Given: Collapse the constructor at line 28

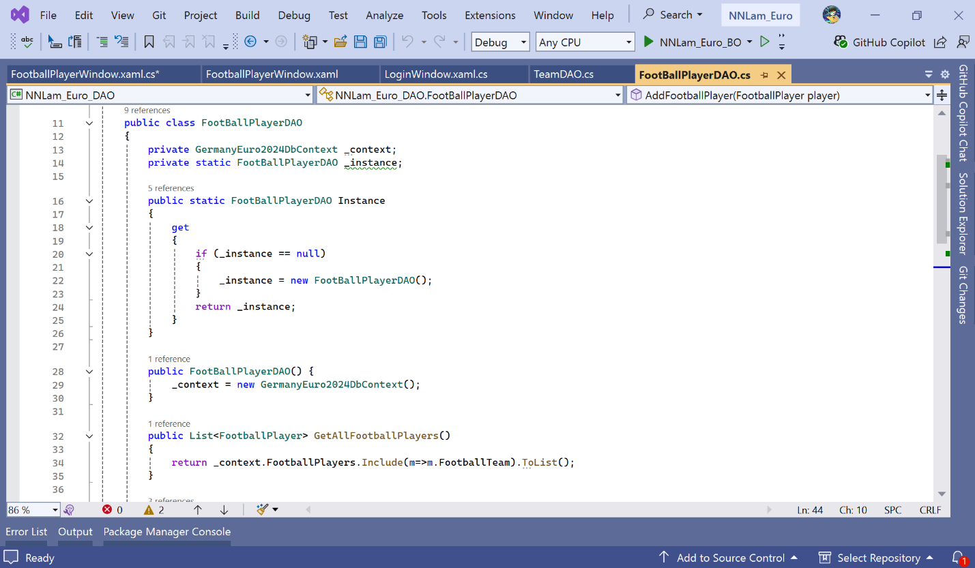Looking at the screenshot, I should (x=89, y=372).
